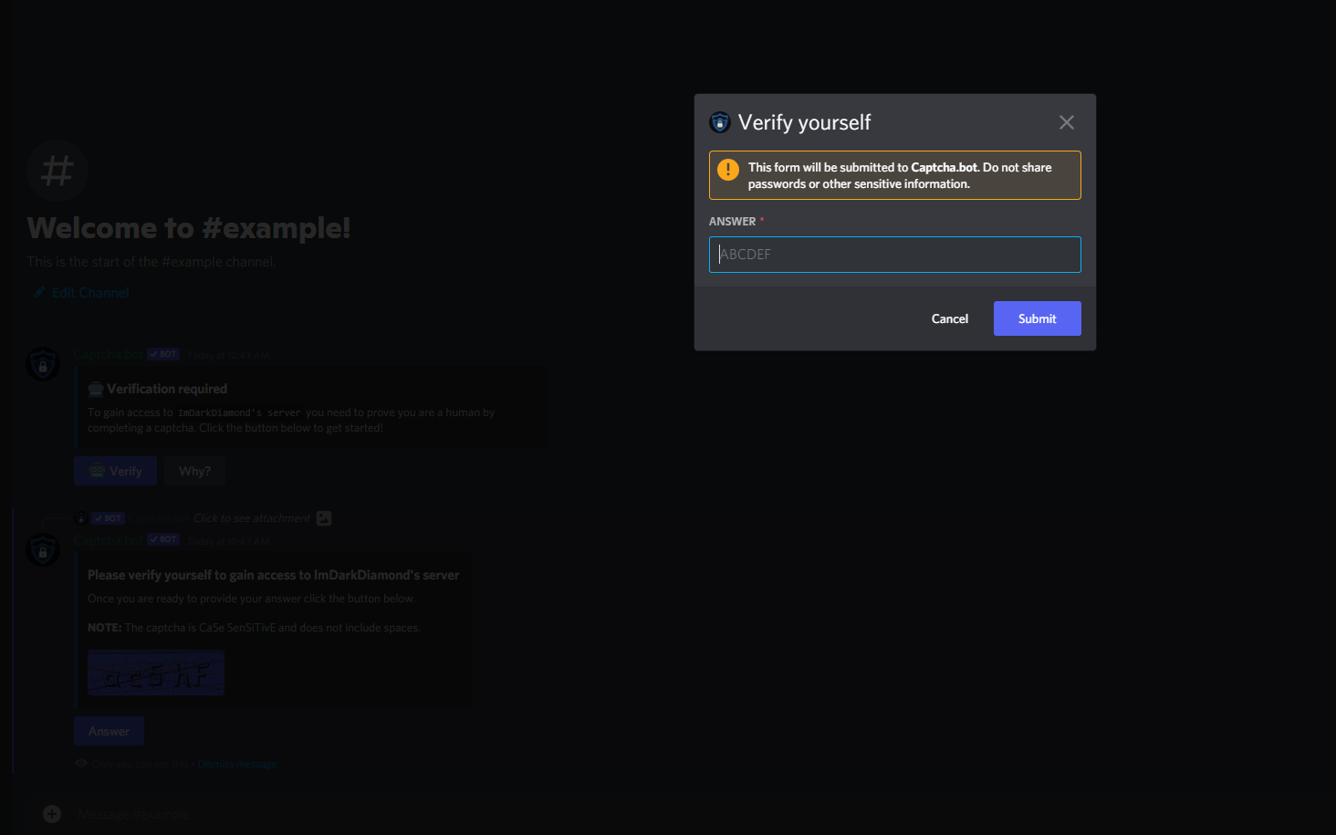Close the Verify yourself dialog with X
1336x835 pixels.
(x=1066, y=122)
